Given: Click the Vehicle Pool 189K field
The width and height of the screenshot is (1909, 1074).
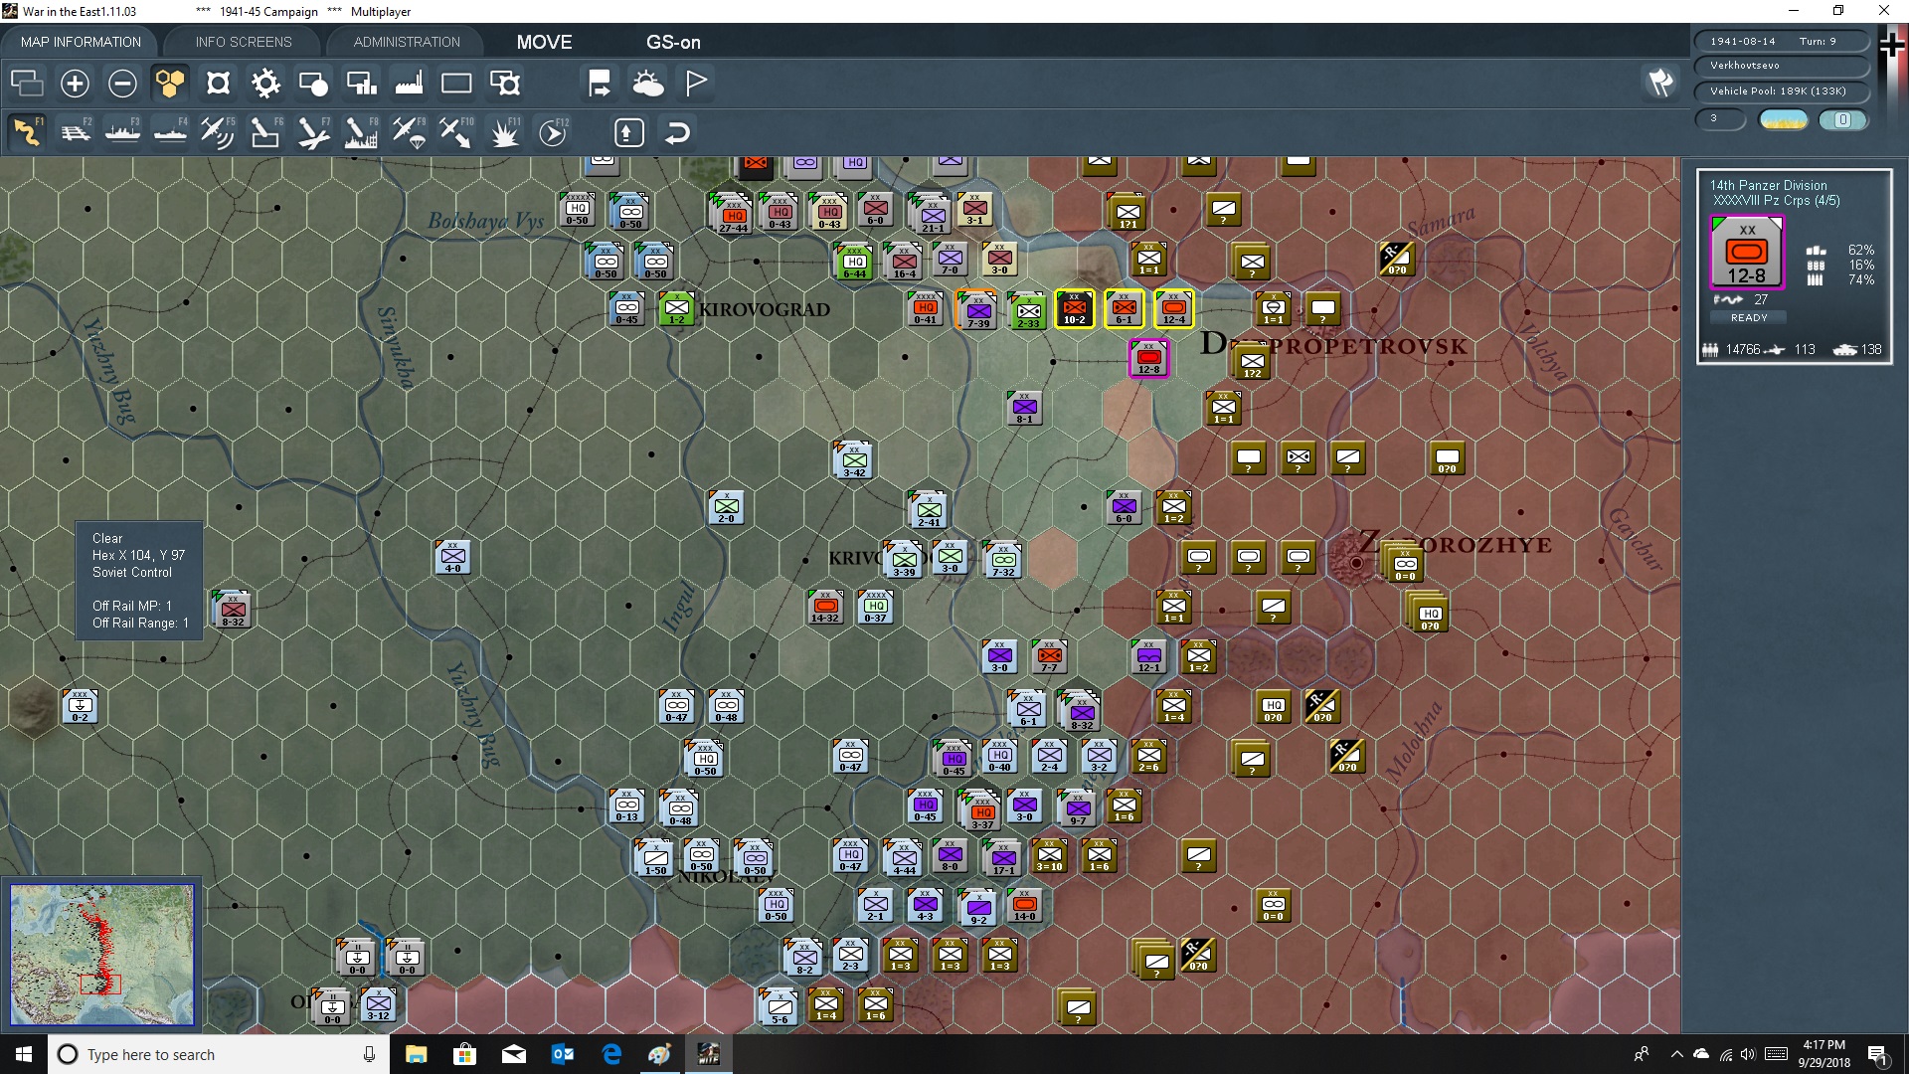Looking at the screenshot, I should [1780, 91].
